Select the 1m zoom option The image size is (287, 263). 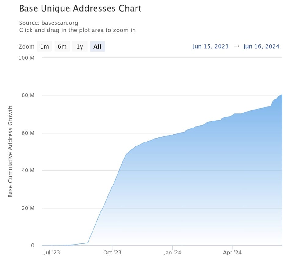(45, 46)
